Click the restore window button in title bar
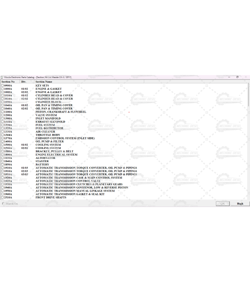The image size is (250, 285). pyautogui.click(x=237, y=77)
